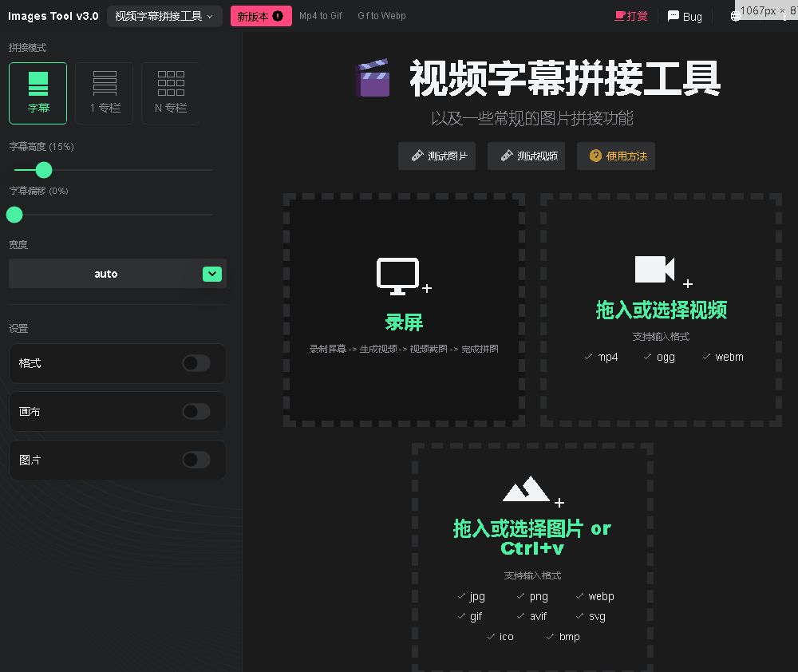
Task: Click the globe language icon
Action: click(x=736, y=16)
